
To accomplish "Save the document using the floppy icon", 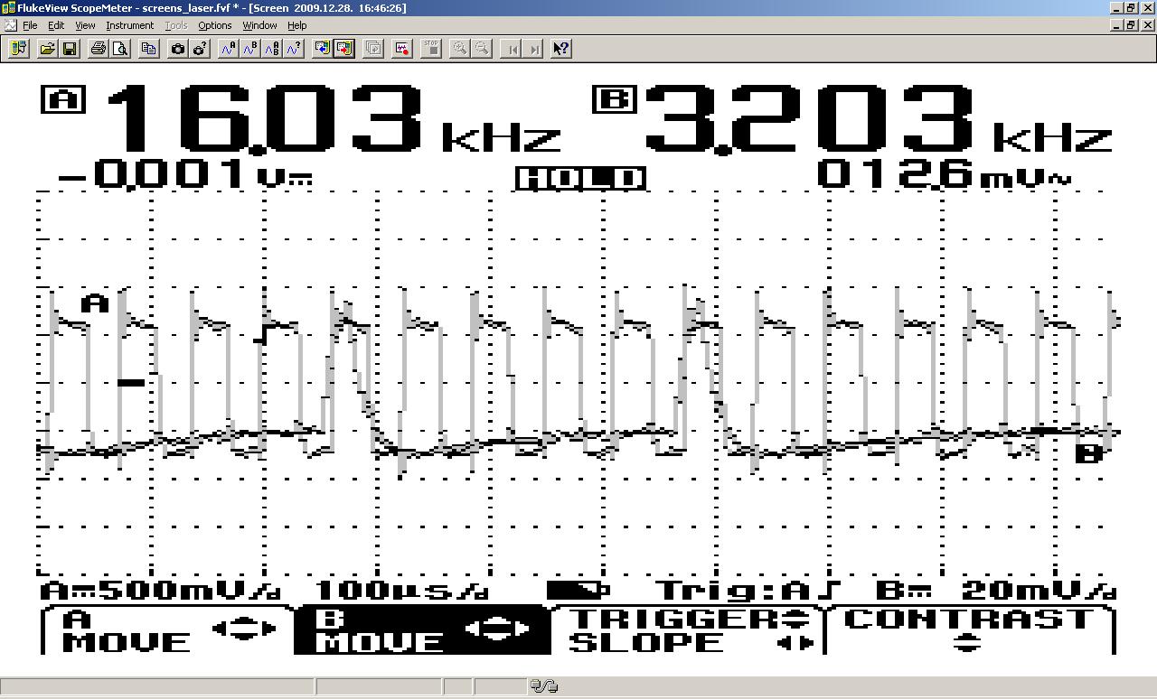I will pyautogui.click(x=70, y=49).
